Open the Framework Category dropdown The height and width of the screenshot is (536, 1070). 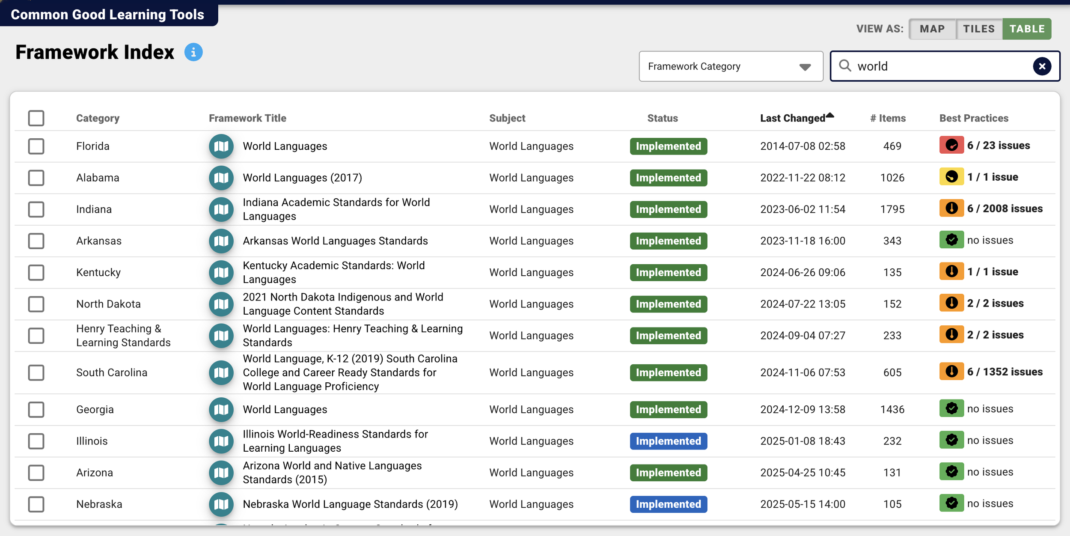click(x=731, y=66)
